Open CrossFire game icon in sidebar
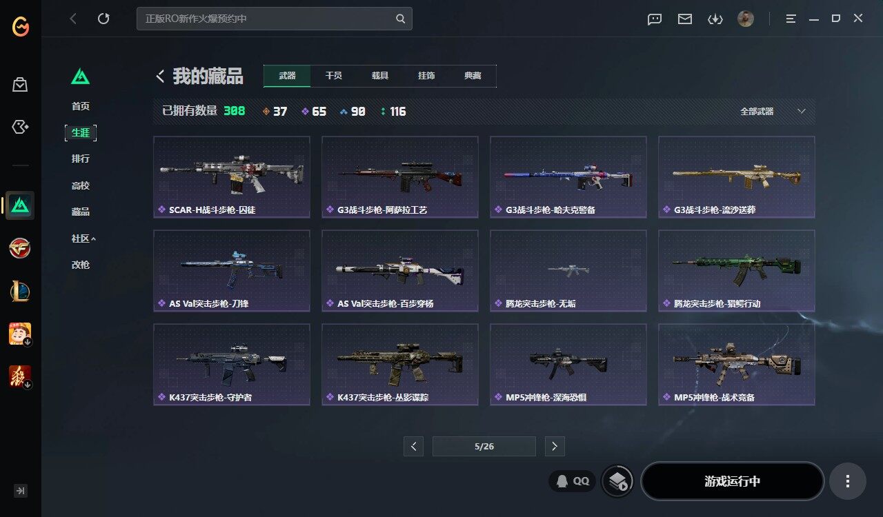This screenshot has width=883, height=517. 20,248
